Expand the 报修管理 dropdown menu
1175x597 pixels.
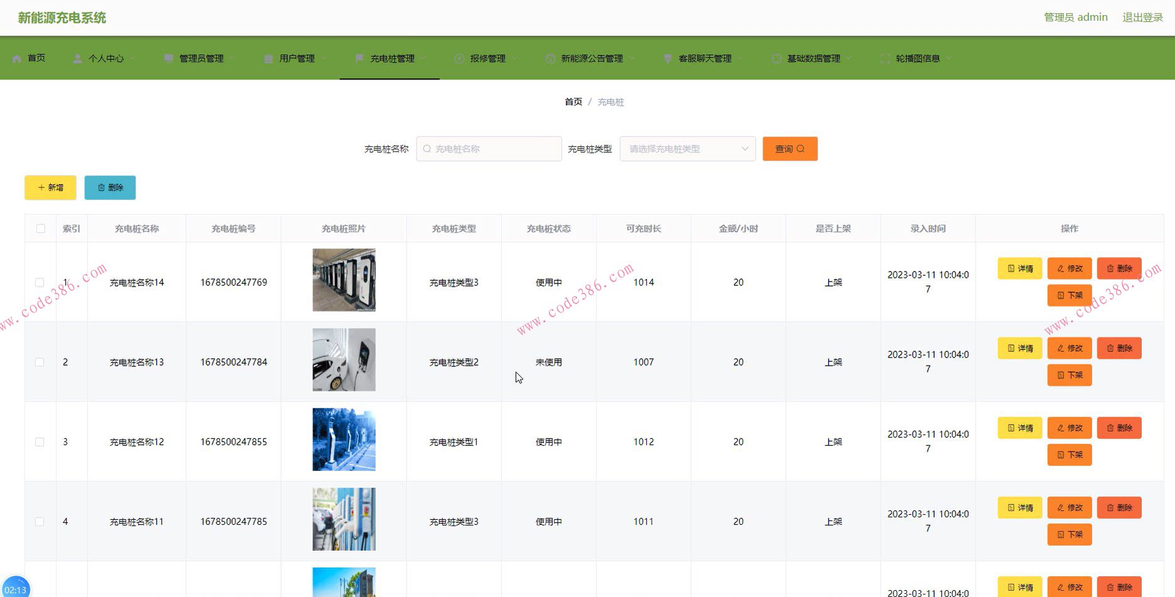point(488,58)
